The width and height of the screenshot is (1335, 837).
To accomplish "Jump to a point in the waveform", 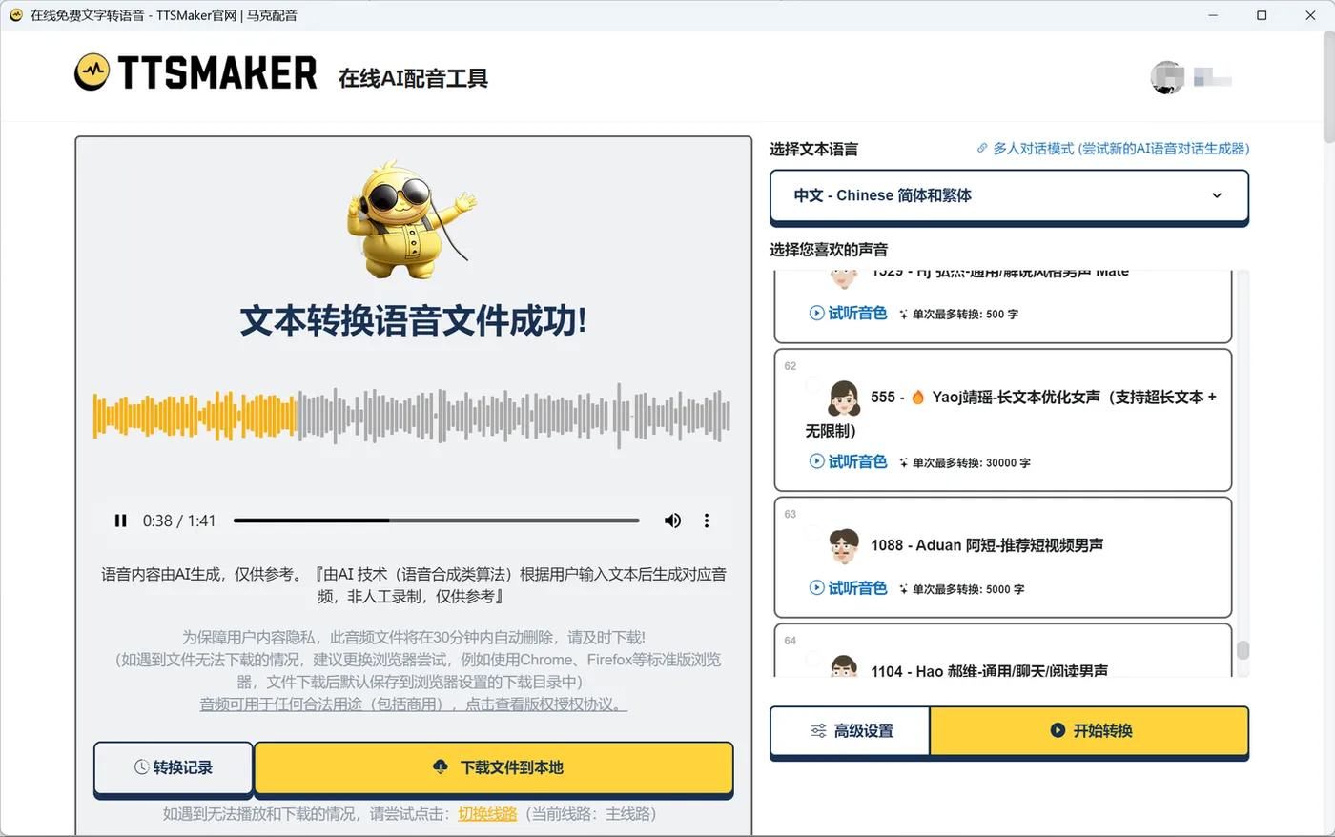I will point(412,416).
